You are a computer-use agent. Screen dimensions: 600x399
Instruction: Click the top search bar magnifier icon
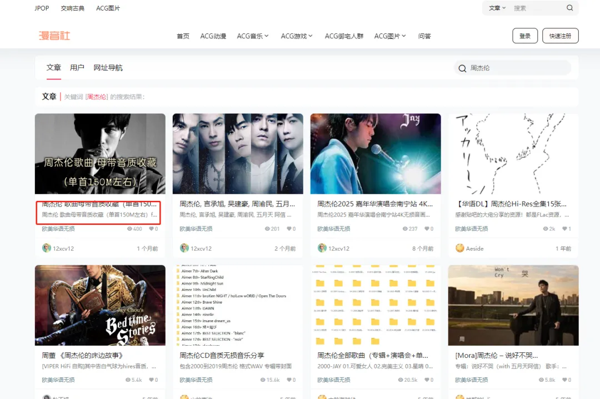(569, 8)
